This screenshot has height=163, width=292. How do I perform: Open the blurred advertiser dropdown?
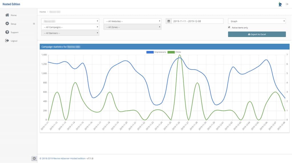[x=70, y=21]
